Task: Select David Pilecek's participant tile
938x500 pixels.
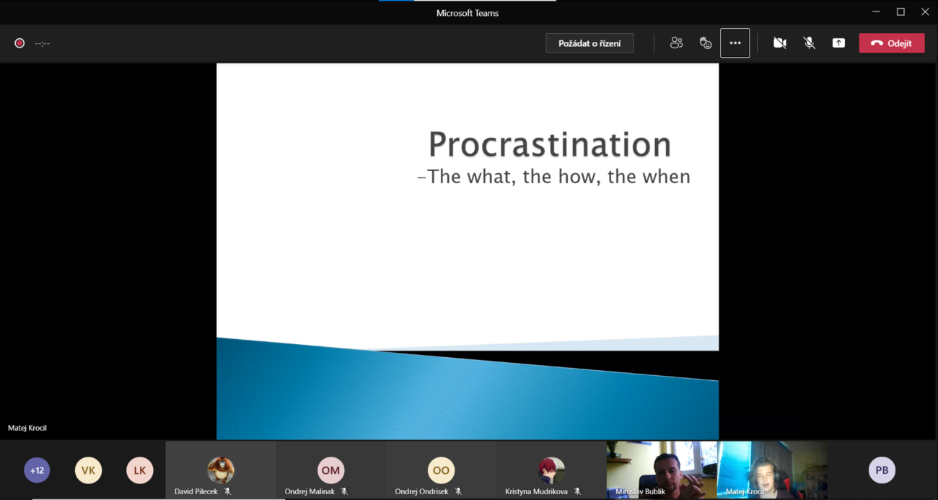Action: (x=221, y=470)
